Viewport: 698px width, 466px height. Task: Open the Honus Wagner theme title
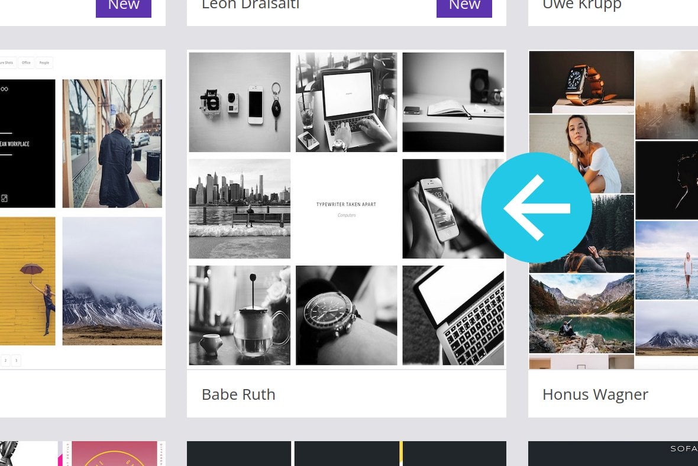click(595, 394)
